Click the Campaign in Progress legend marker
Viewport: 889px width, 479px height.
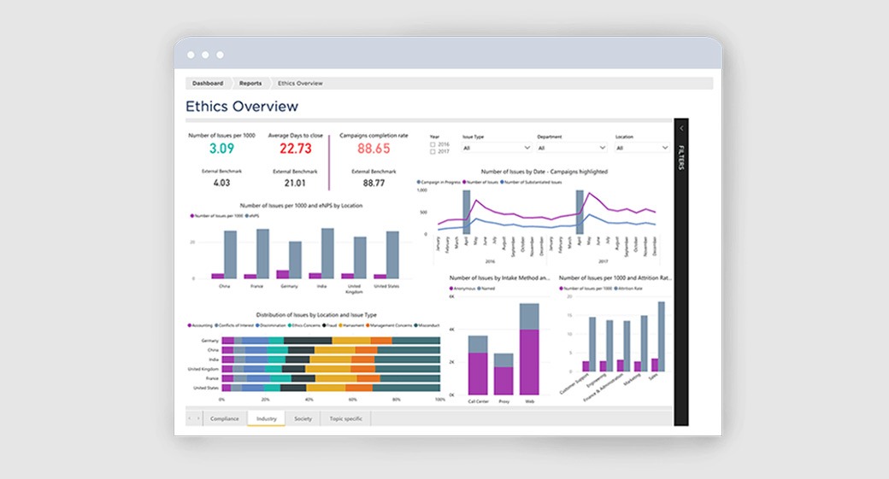point(419,183)
